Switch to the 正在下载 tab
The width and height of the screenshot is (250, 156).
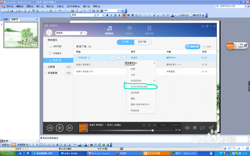(142, 42)
